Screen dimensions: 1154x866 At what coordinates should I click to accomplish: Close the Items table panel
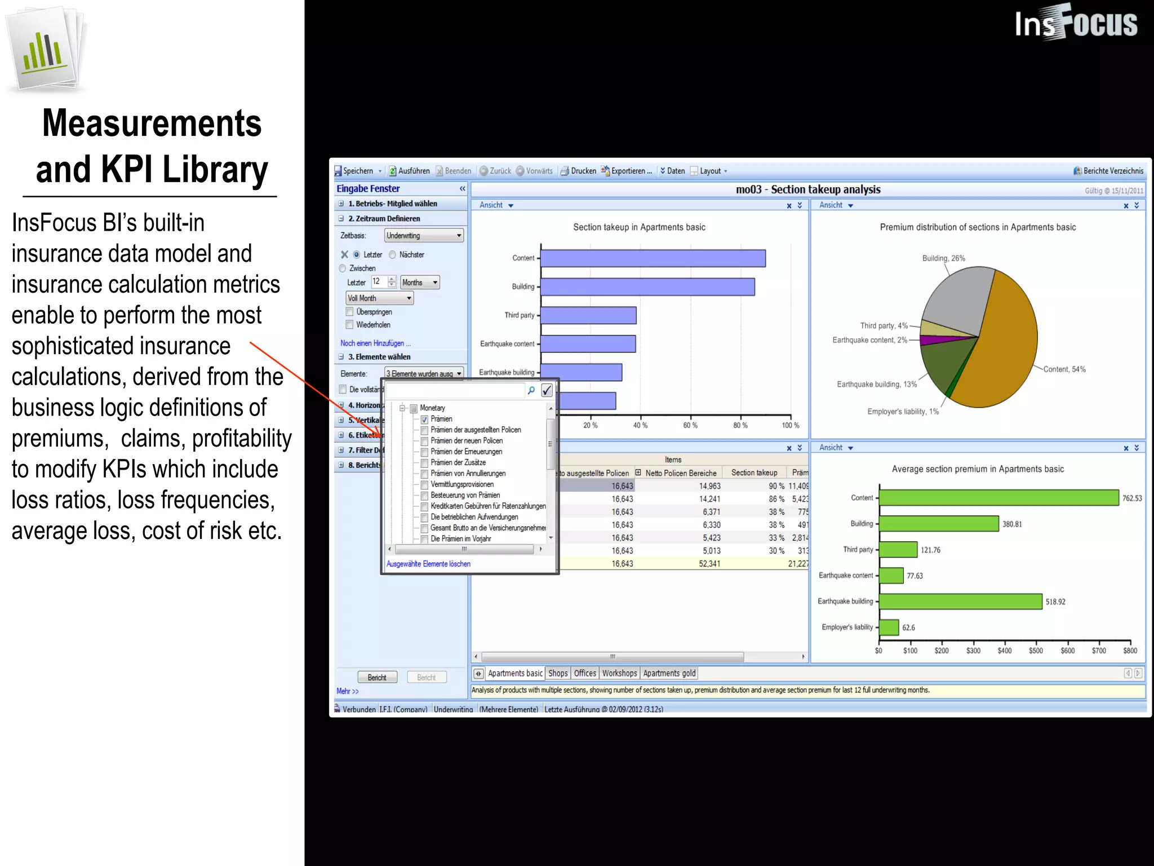point(789,448)
